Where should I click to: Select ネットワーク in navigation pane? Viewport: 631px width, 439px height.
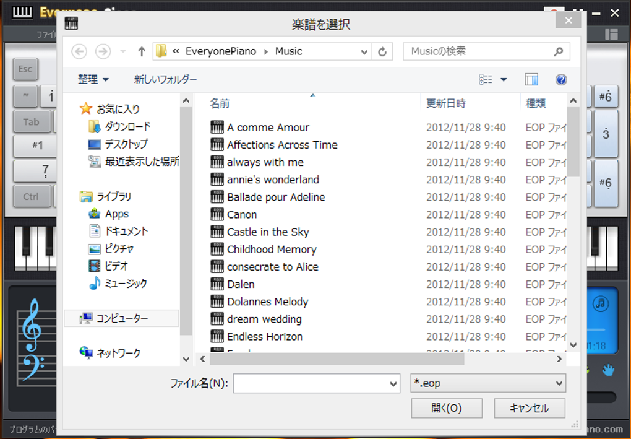110,353
